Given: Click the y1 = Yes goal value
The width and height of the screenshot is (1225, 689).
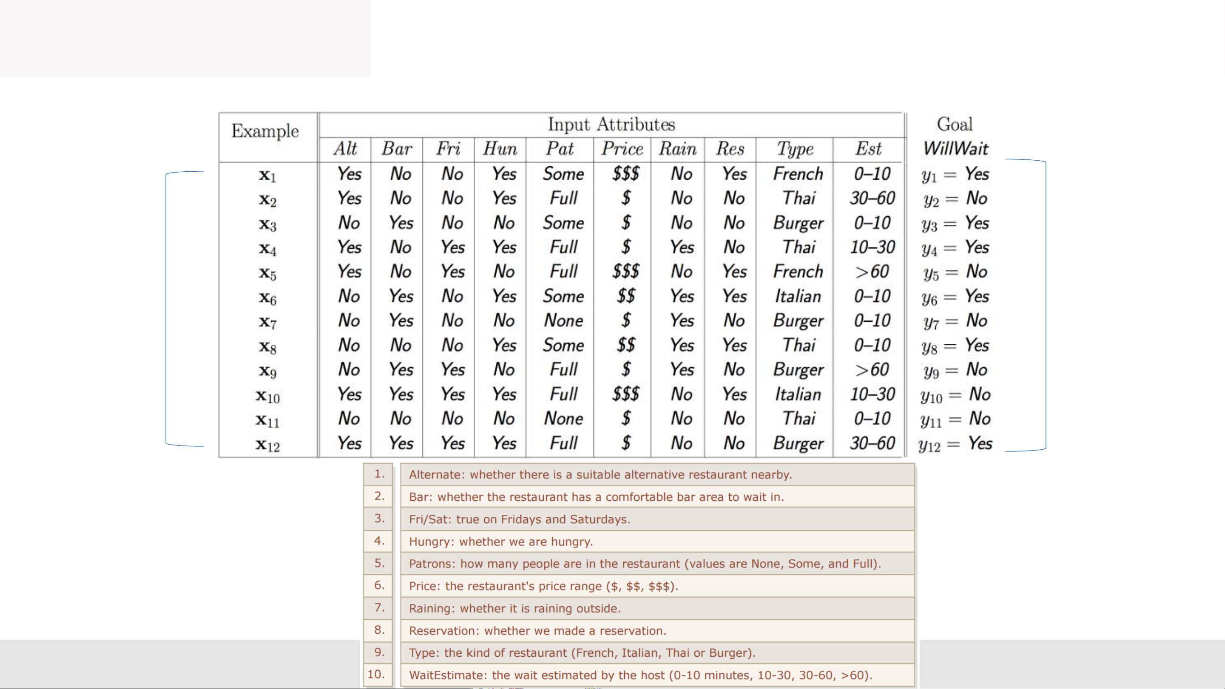Looking at the screenshot, I should point(955,175).
